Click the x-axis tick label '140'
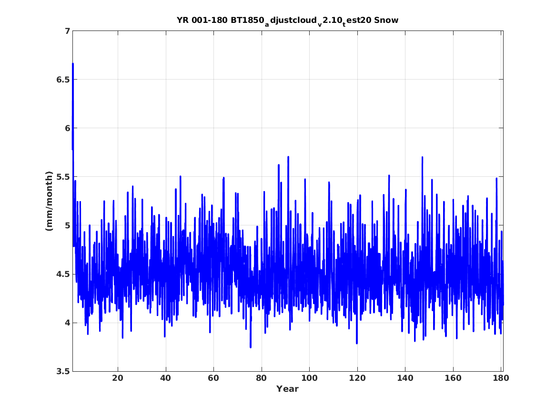 [x=405, y=378]
